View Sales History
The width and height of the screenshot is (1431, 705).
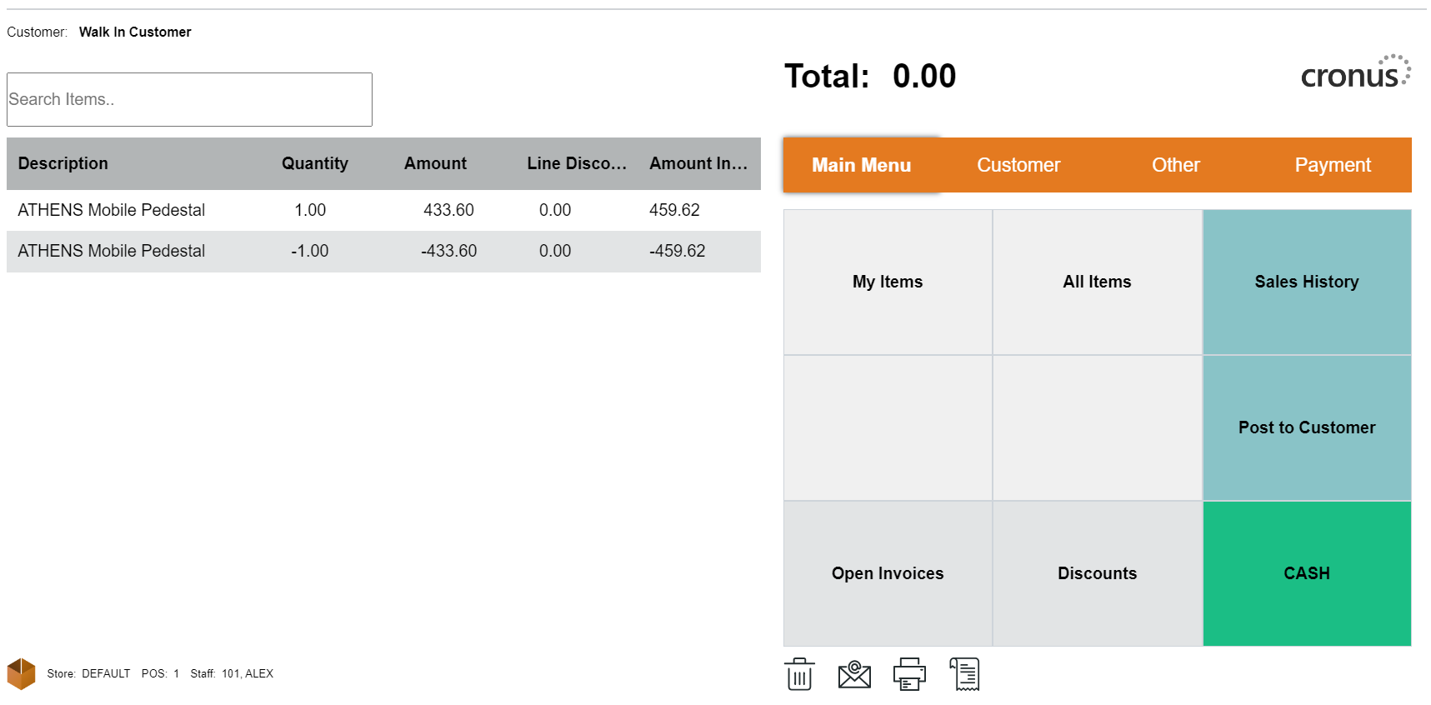point(1306,282)
